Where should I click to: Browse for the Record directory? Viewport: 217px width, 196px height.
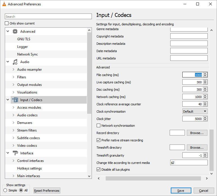197,133
